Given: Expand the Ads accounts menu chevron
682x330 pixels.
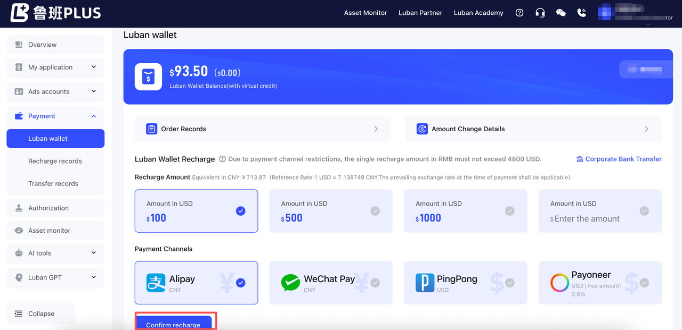Looking at the screenshot, I should (94, 91).
